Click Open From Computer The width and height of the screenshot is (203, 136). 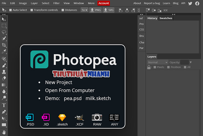pos(70,90)
